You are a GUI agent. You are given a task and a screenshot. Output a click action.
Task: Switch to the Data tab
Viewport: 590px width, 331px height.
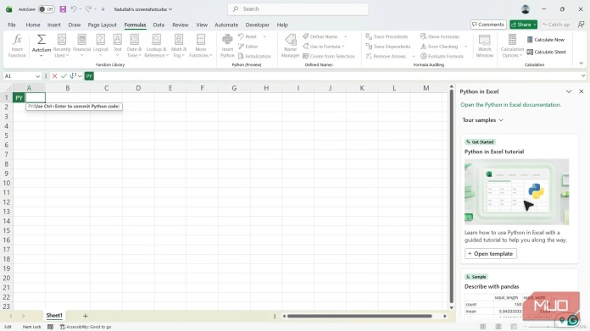(x=159, y=25)
